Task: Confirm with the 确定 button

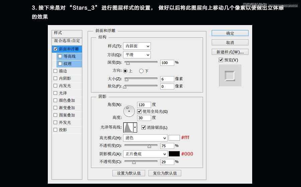Action: pos(230,33)
